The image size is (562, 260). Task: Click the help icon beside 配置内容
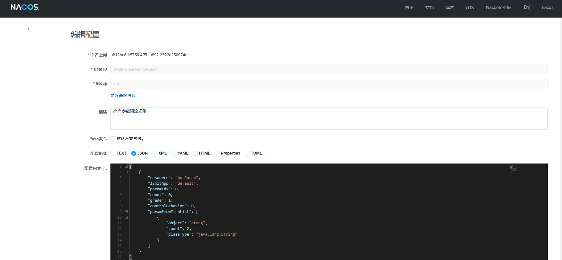[103, 169]
